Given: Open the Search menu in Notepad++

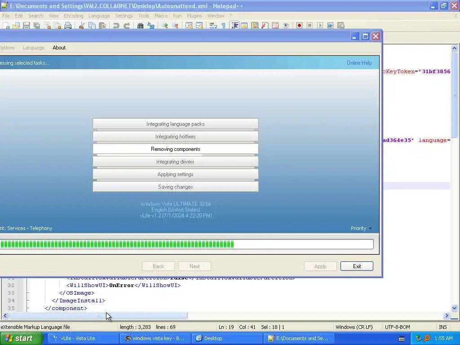Looking at the screenshot, I should (x=36, y=16).
